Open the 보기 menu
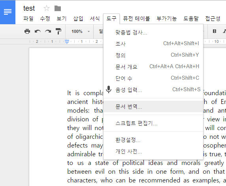The width and height of the screenshot is (226, 186). pyautogui.click(x=62, y=19)
